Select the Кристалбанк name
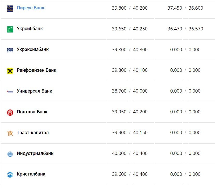215x188 pixels. pos(31,174)
